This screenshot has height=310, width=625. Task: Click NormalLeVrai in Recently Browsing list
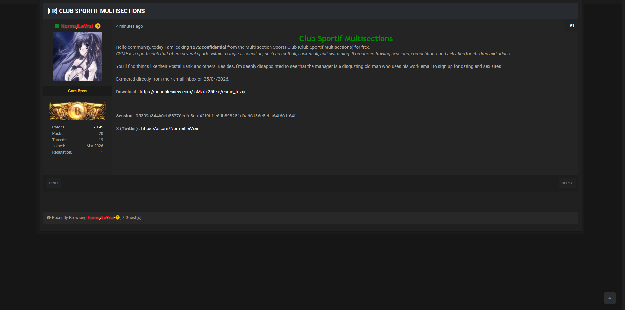click(x=101, y=218)
